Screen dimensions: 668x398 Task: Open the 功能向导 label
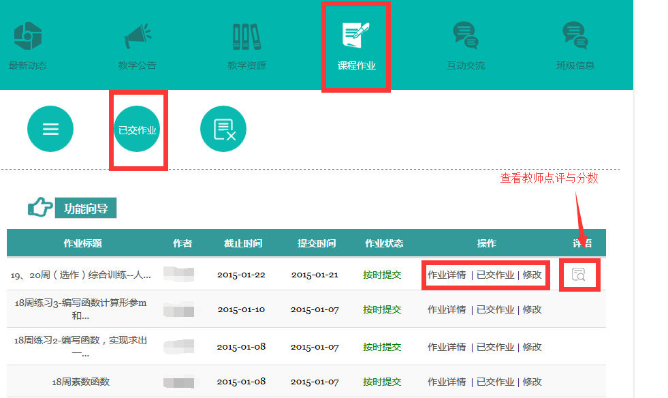click(86, 209)
